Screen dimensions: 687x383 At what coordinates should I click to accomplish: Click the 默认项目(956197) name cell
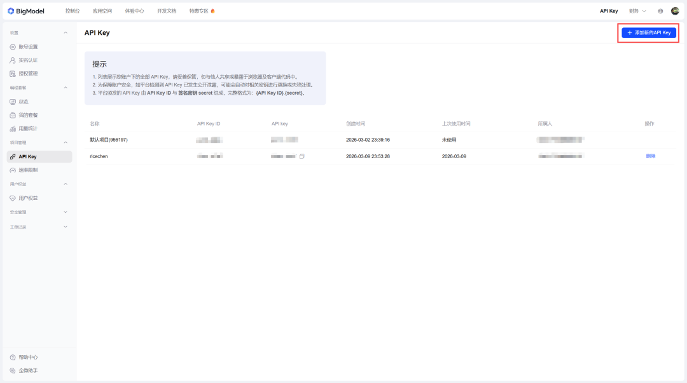pyautogui.click(x=109, y=140)
